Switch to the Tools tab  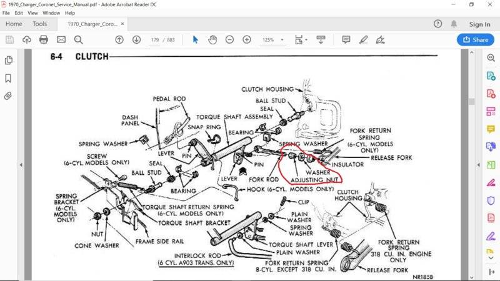click(x=39, y=24)
